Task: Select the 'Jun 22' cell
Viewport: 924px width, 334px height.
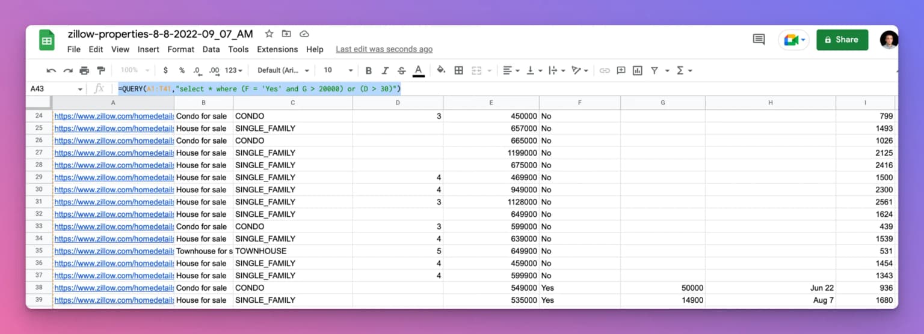Action: (x=770, y=288)
